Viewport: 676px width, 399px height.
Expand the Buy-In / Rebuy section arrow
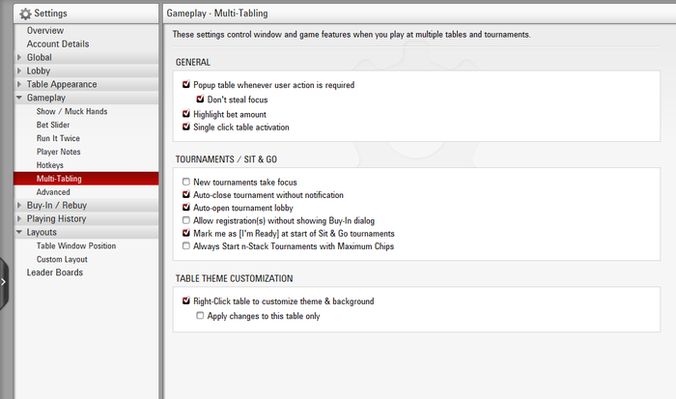coord(19,206)
